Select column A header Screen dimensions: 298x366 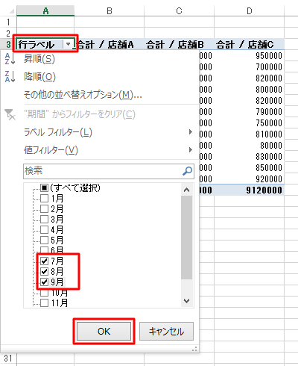pos(45,10)
